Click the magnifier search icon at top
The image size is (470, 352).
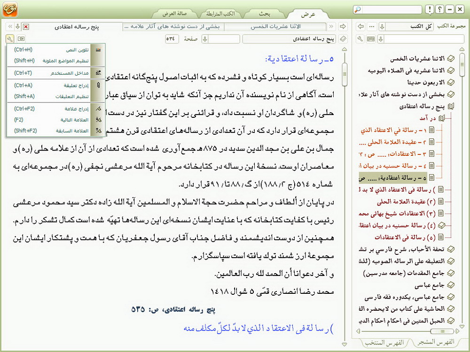[x=357, y=9]
